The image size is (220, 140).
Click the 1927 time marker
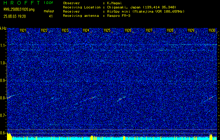coord(149,30)
